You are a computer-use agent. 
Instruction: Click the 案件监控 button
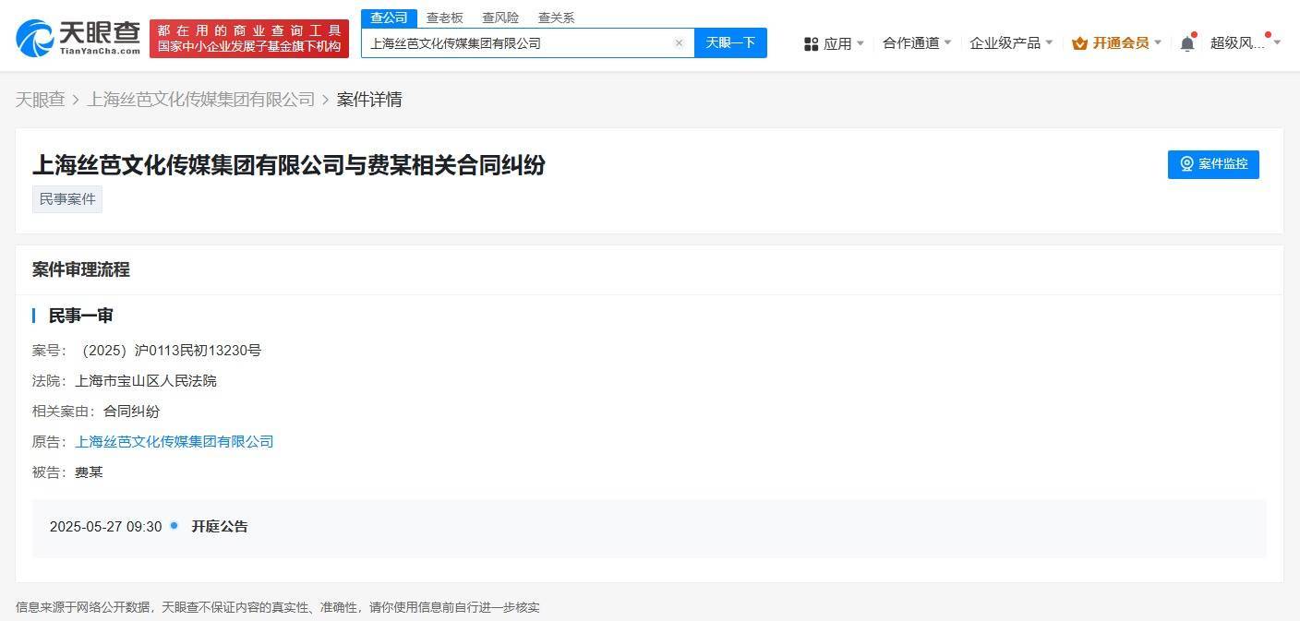(1213, 164)
